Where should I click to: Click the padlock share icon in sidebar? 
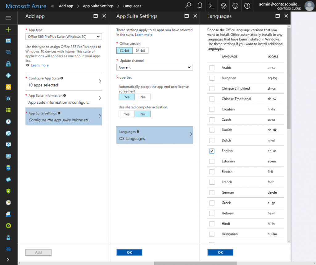click(x=8, y=64)
